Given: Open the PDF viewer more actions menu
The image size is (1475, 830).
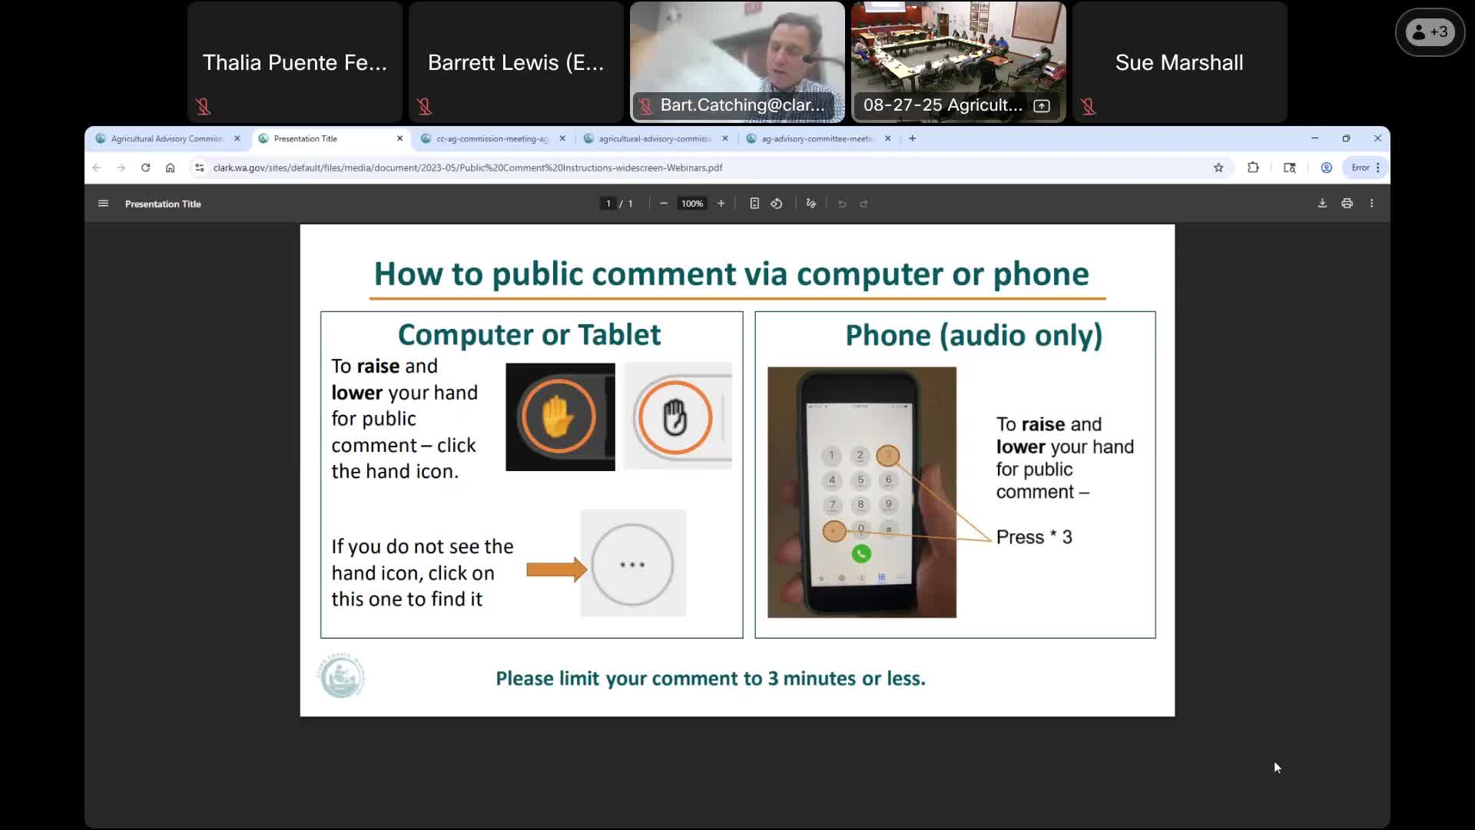Looking at the screenshot, I should [x=1371, y=204].
